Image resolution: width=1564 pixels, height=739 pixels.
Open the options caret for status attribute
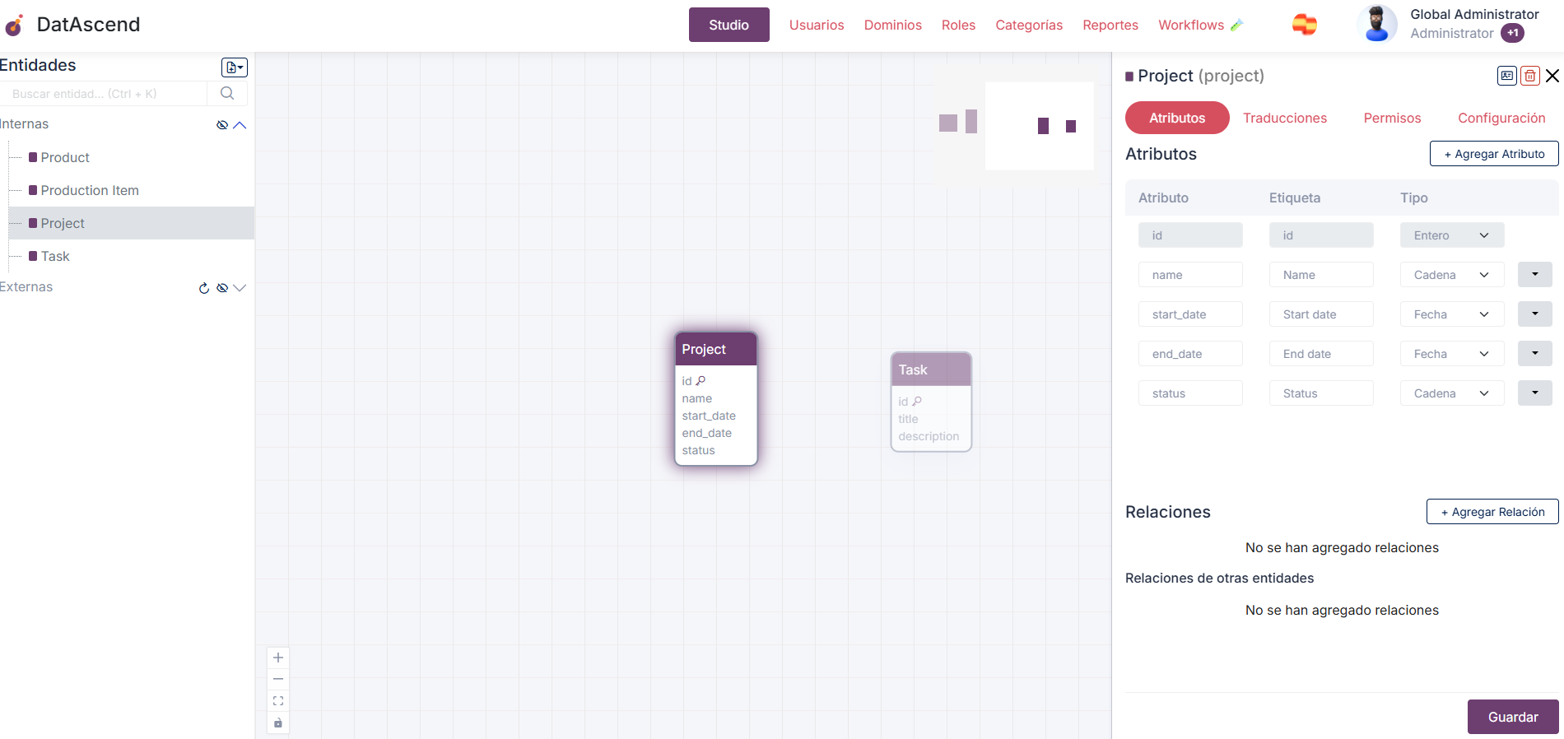click(1534, 393)
